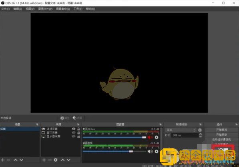Open the 配置文件(P) menu
The height and width of the screenshot is (167, 239).
pos(45,9)
